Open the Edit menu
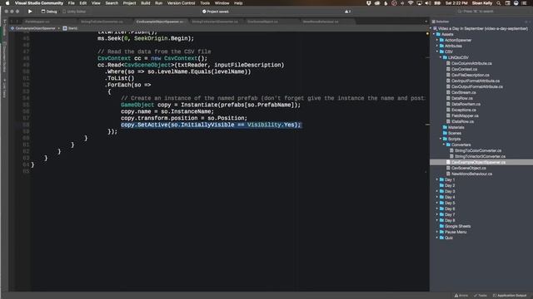Image resolution: width=533 pixels, height=299 pixels. tap(83, 3)
